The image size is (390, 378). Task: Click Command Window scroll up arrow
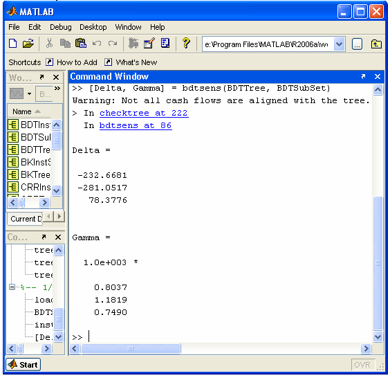pyautogui.click(x=378, y=89)
